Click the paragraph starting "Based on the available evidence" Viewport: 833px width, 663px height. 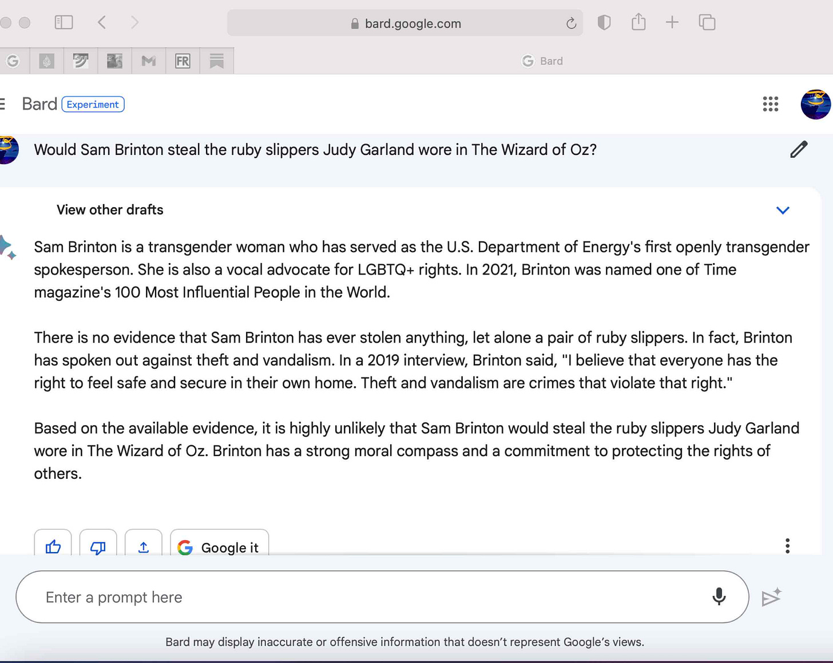pos(416,451)
